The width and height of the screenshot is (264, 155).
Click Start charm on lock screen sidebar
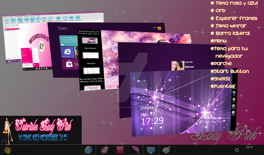[x=234, y=100]
